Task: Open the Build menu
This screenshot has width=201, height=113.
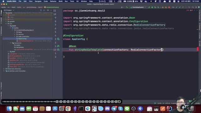Action: tap(61, 1)
